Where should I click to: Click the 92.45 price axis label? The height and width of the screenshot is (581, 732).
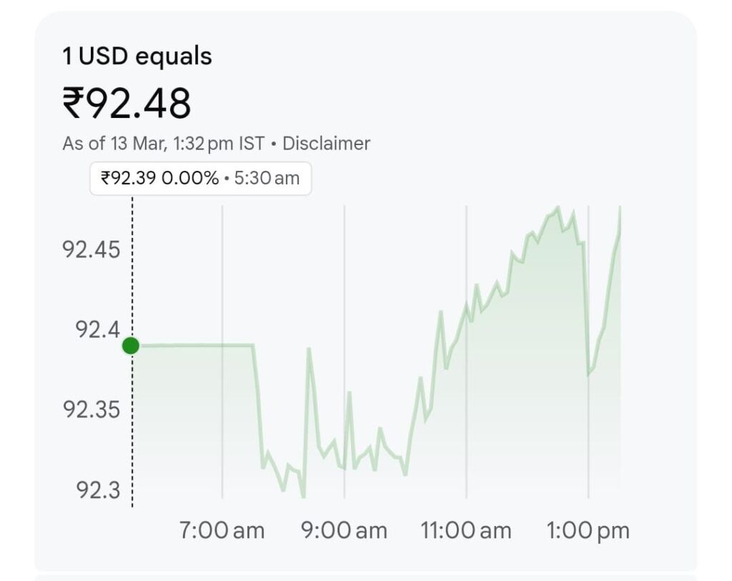pyautogui.click(x=90, y=250)
